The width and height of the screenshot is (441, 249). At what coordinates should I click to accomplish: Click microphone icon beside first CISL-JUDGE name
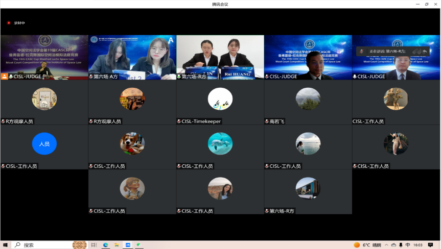(11, 77)
